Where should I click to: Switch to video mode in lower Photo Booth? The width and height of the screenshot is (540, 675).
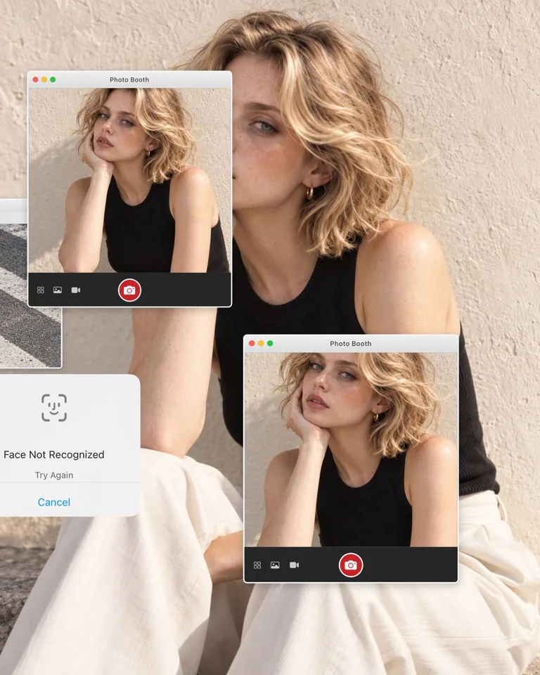(294, 565)
